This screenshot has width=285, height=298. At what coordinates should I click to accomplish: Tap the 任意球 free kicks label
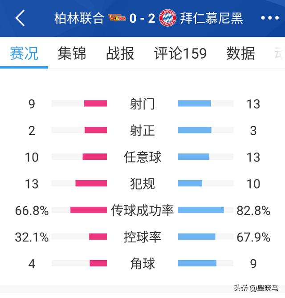point(142,157)
